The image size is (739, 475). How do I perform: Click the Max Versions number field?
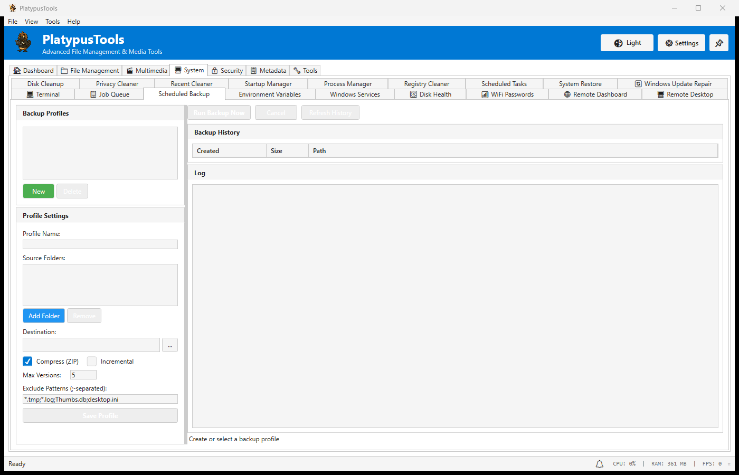coord(83,375)
